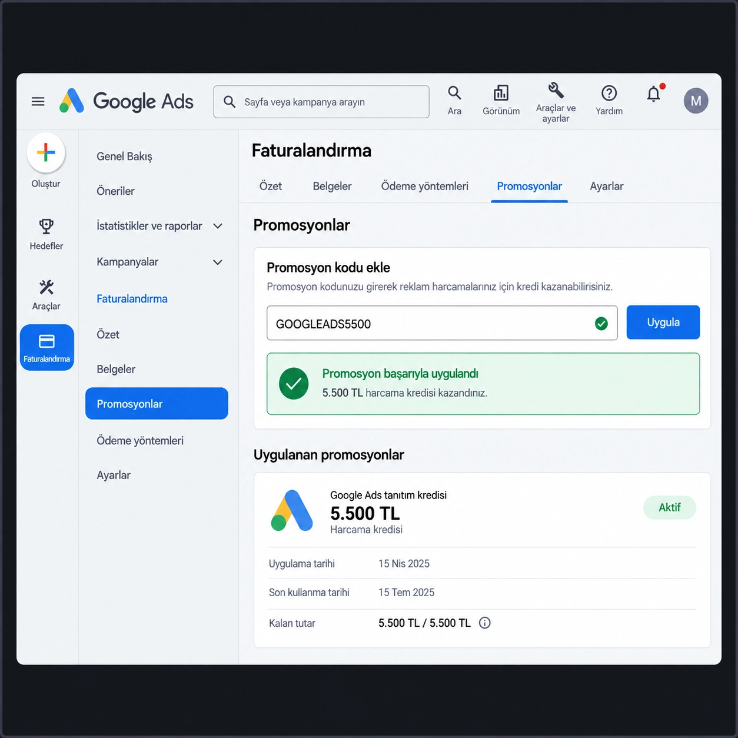This screenshot has height=738, width=738.
Task: Click the info icon beside Kalan tutar
Action: (485, 623)
